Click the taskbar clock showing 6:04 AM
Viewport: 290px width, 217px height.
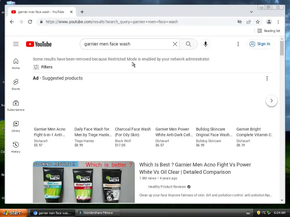point(280,213)
